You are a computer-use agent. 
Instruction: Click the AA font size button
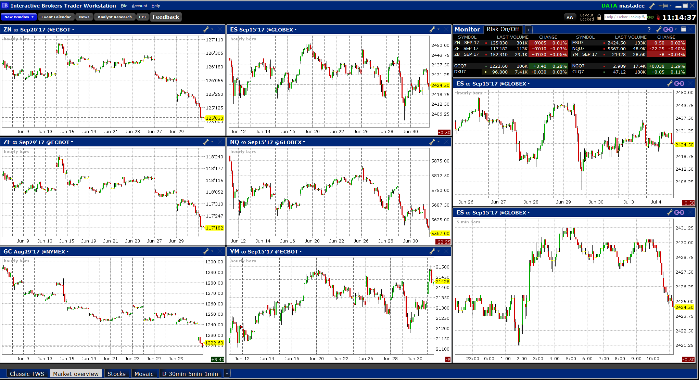click(x=570, y=17)
